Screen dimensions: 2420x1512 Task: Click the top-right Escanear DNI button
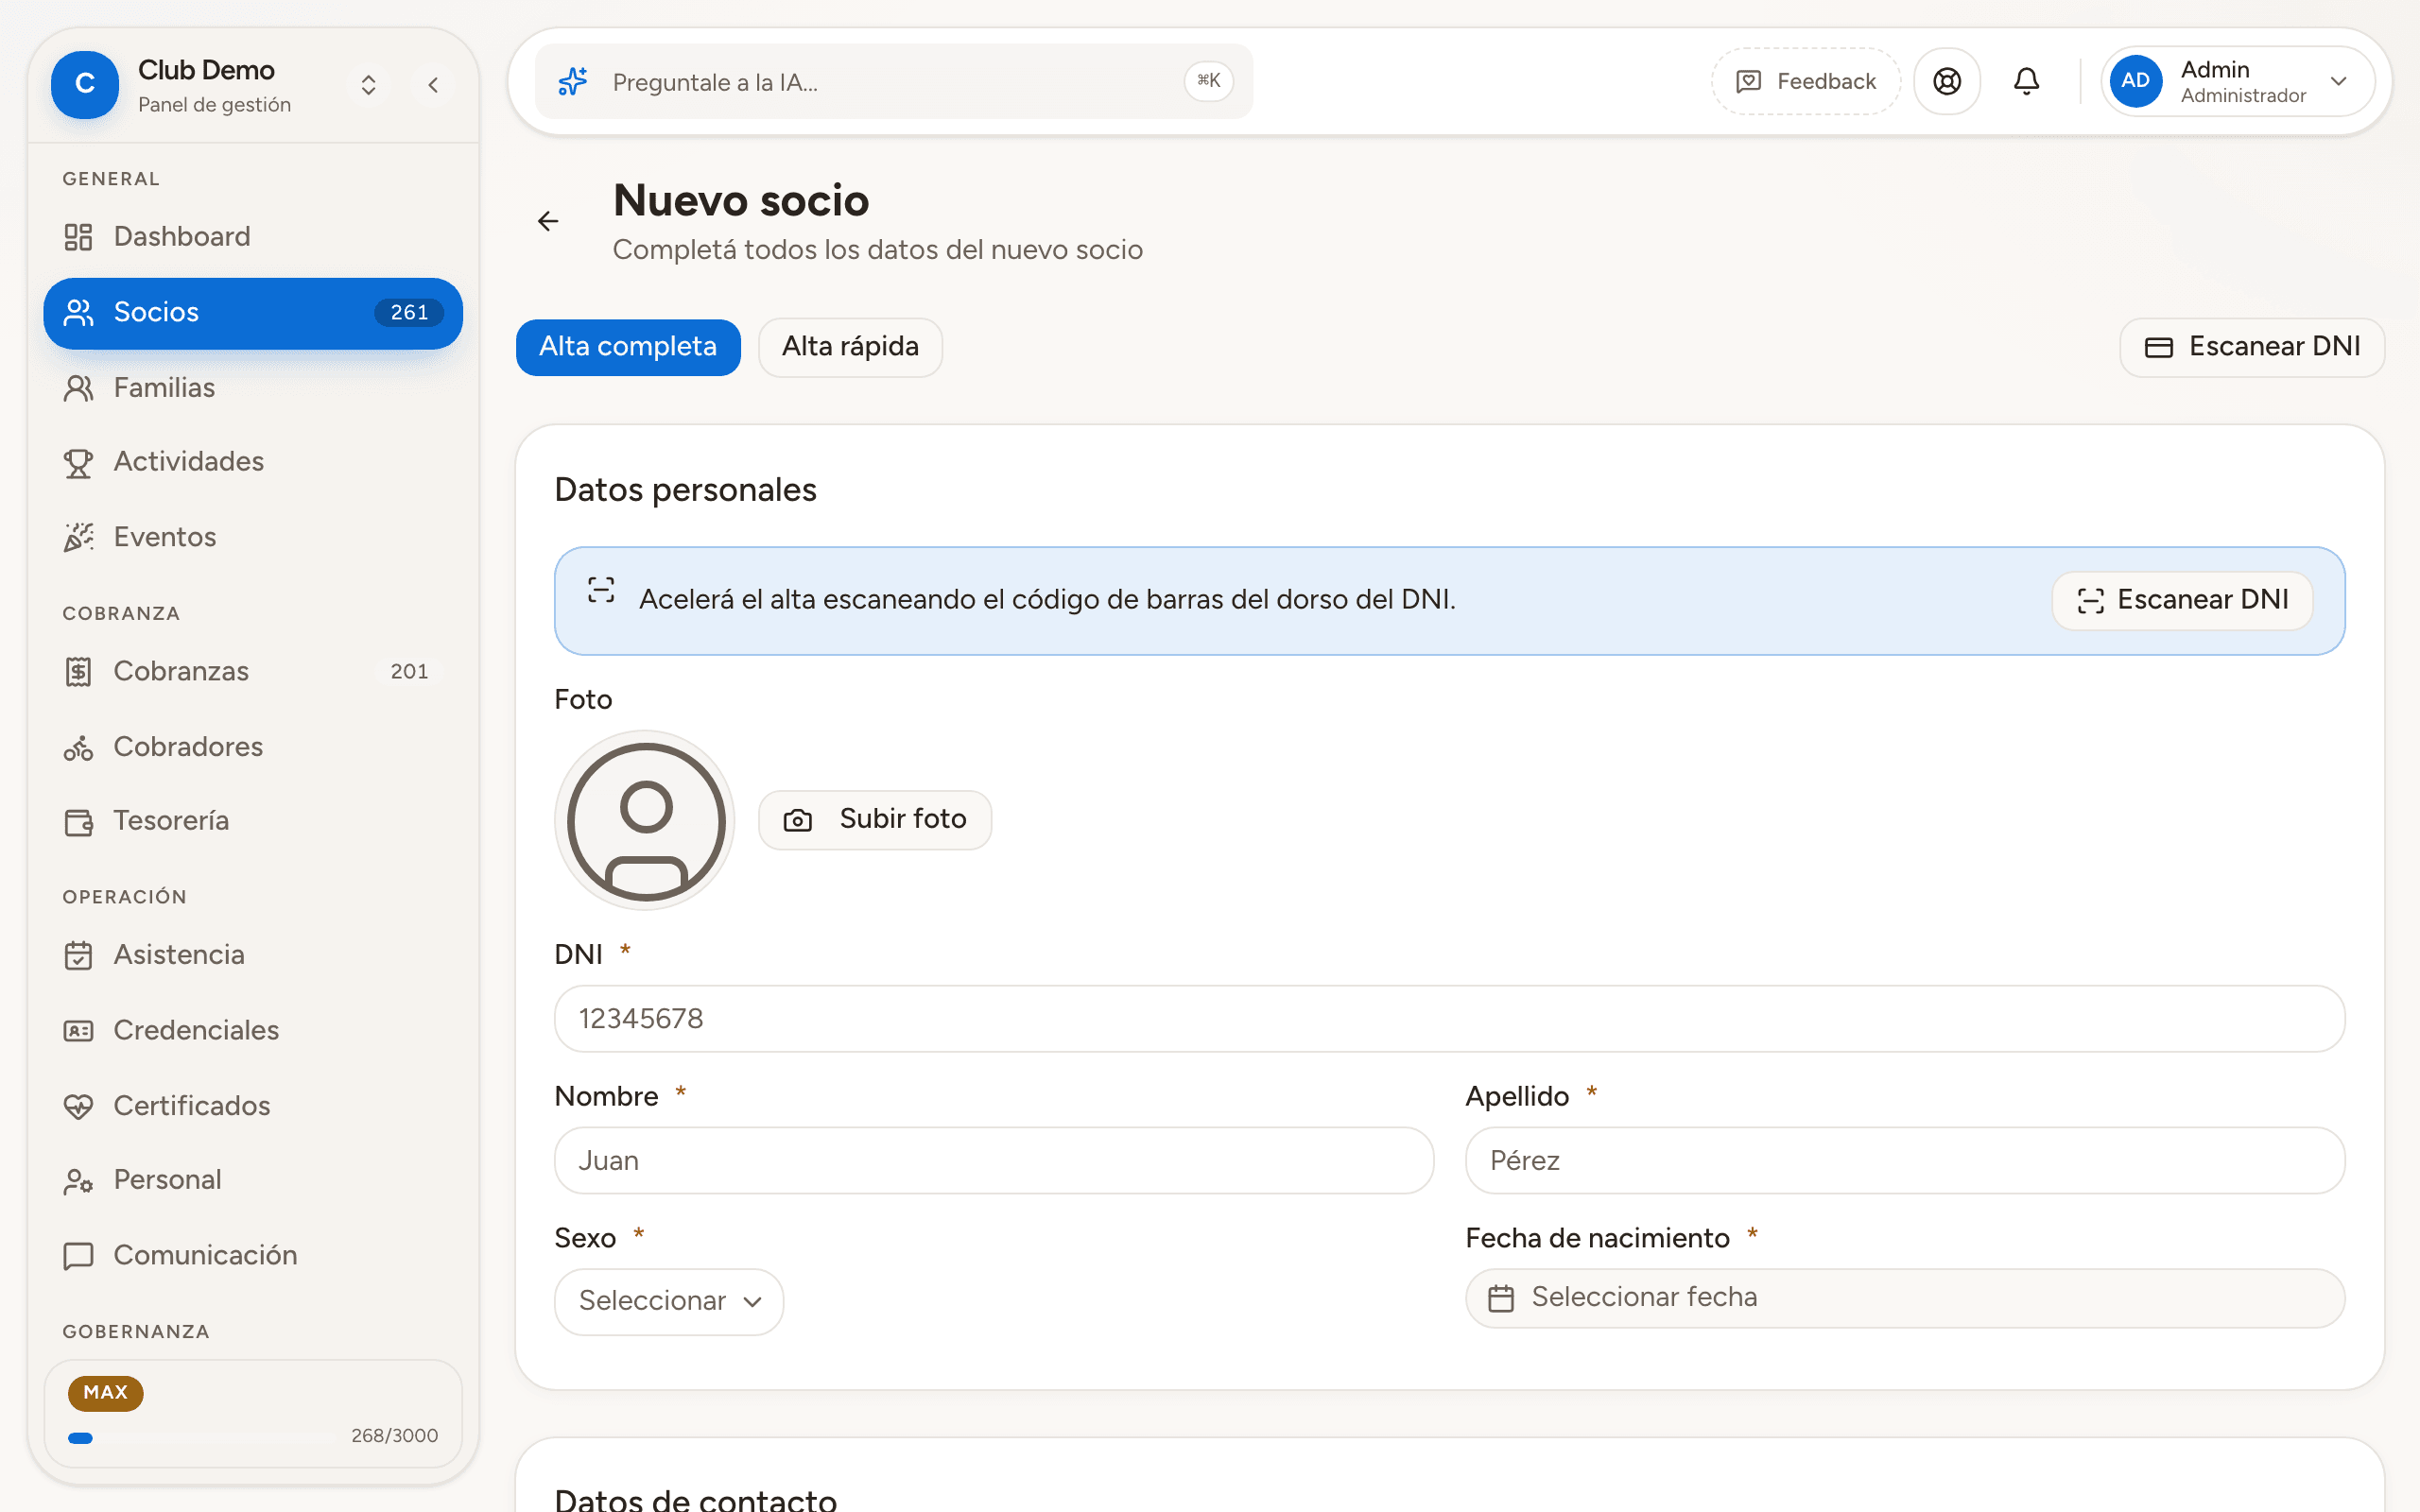[x=2252, y=347]
